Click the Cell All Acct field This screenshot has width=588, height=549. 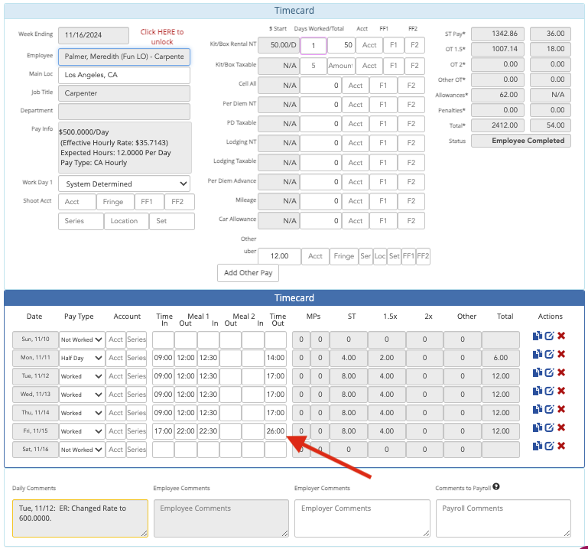pos(355,86)
